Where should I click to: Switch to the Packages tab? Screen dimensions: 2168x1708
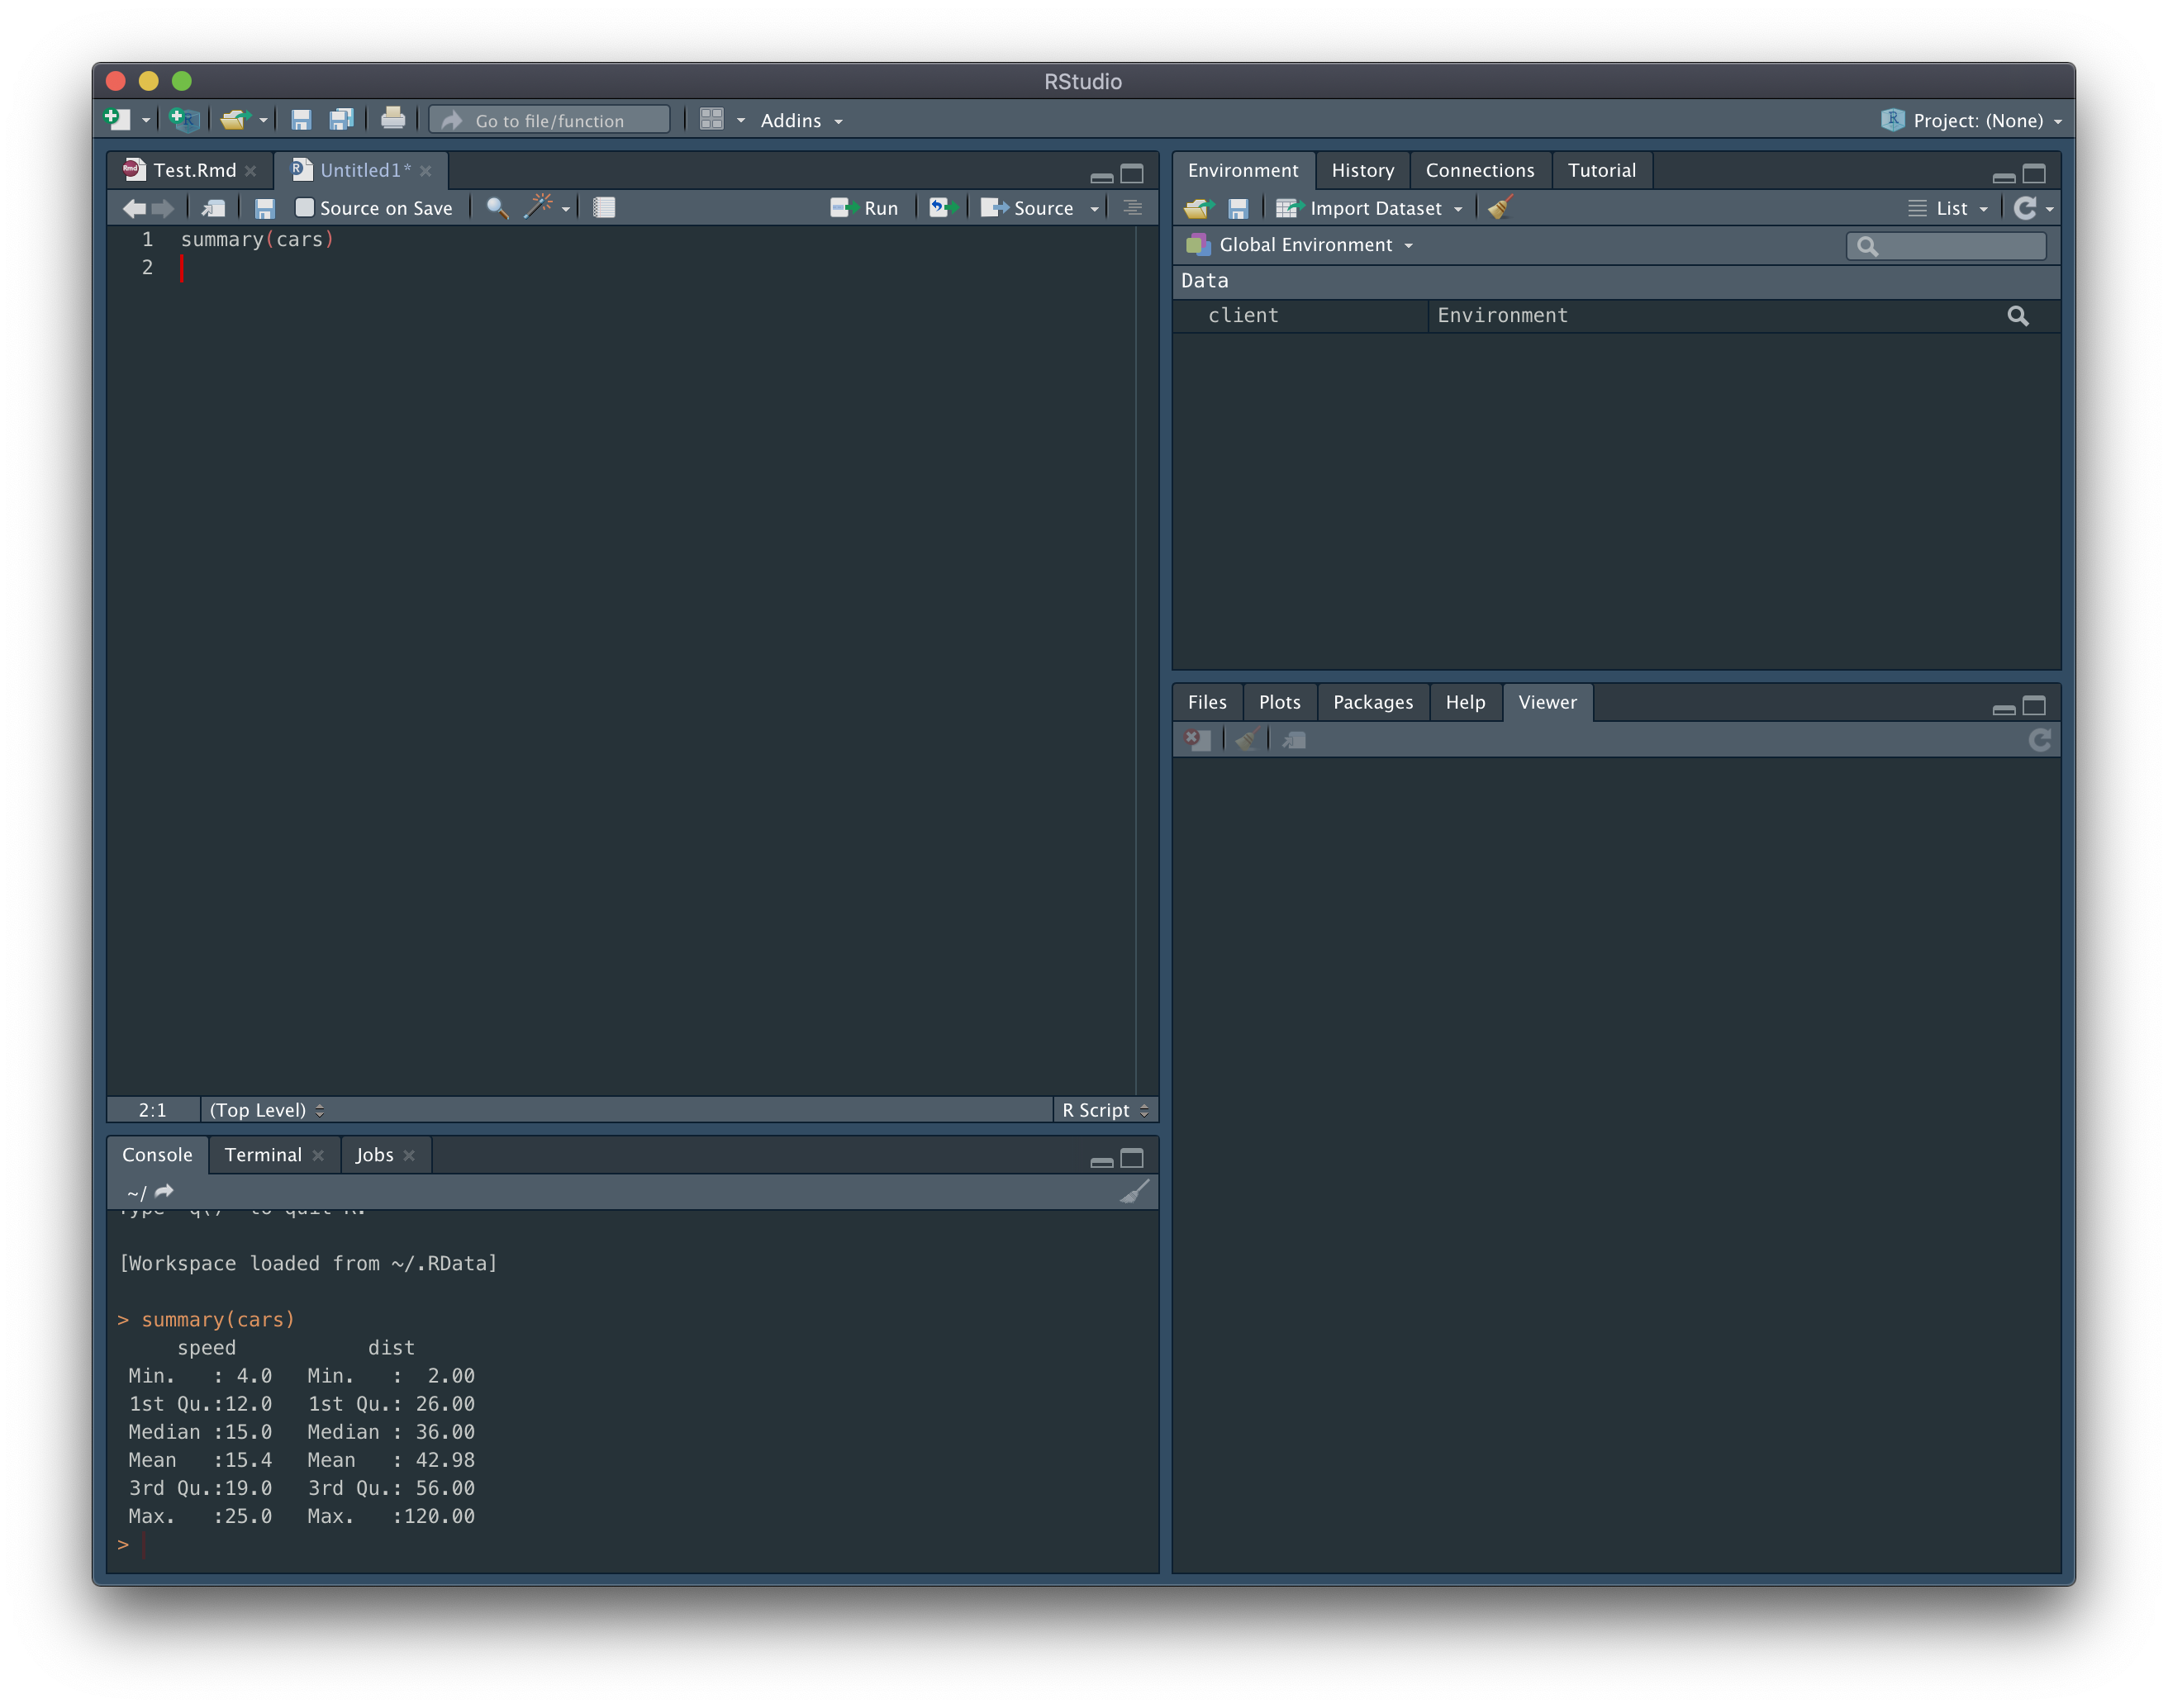click(1372, 703)
